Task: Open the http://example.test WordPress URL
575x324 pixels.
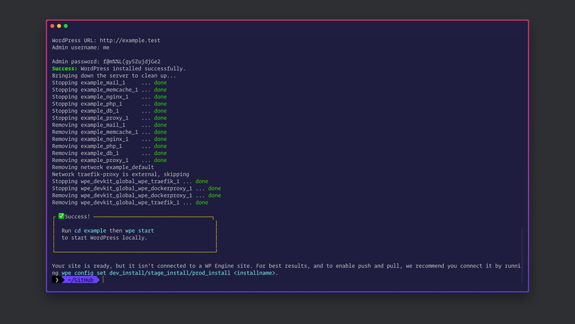Action: click(130, 40)
